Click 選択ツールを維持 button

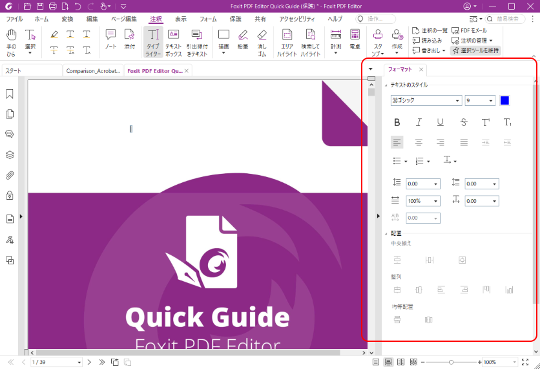coord(475,50)
